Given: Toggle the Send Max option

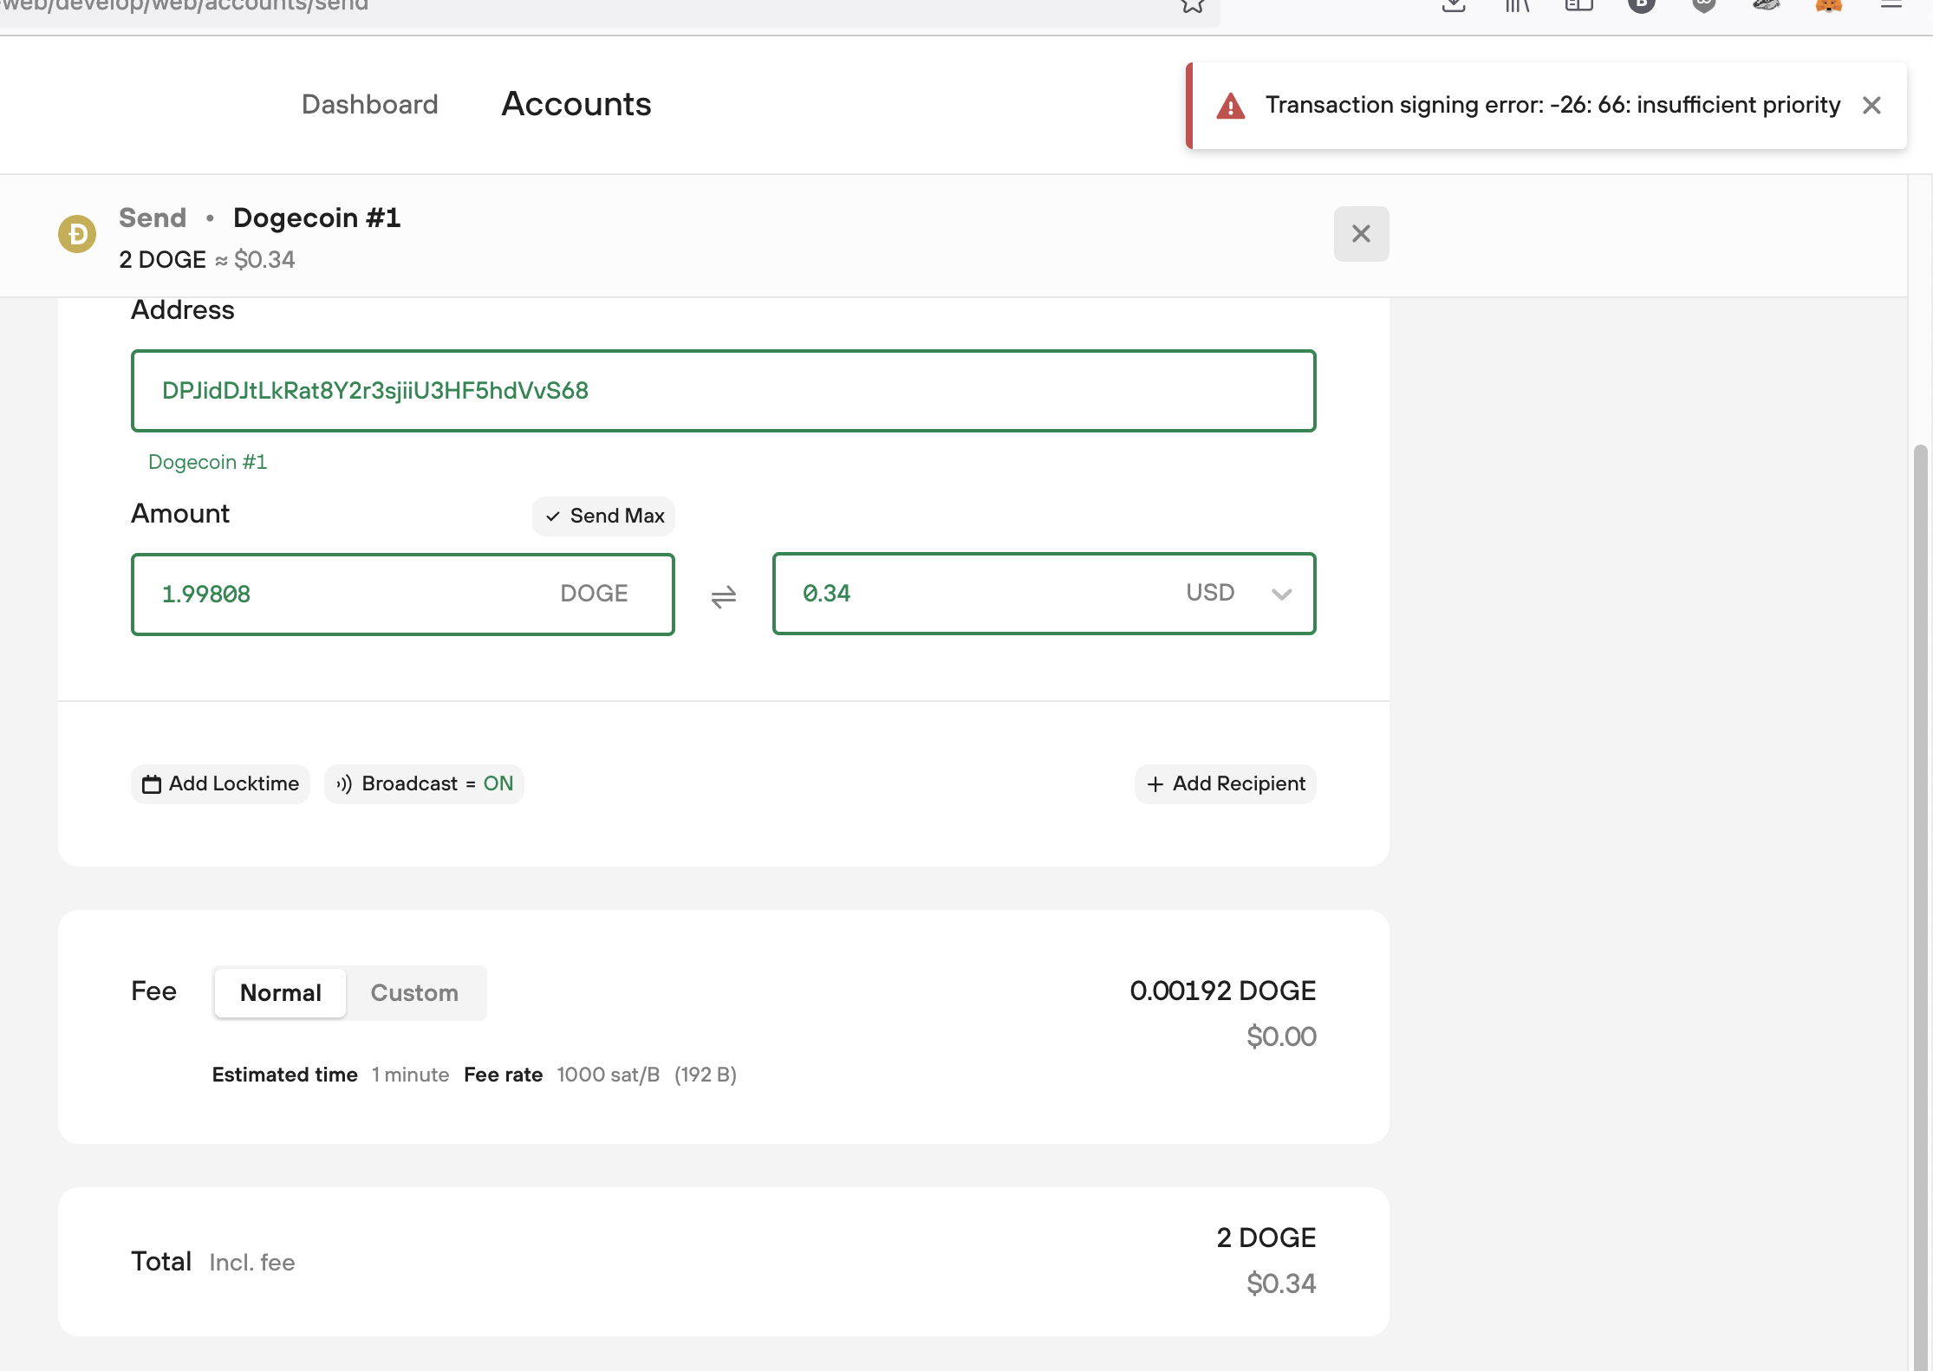Looking at the screenshot, I should pos(603,517).
